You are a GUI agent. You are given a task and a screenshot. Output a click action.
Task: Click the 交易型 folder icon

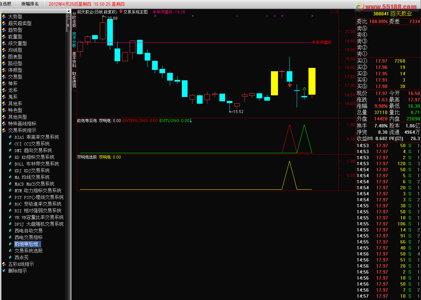4,77
